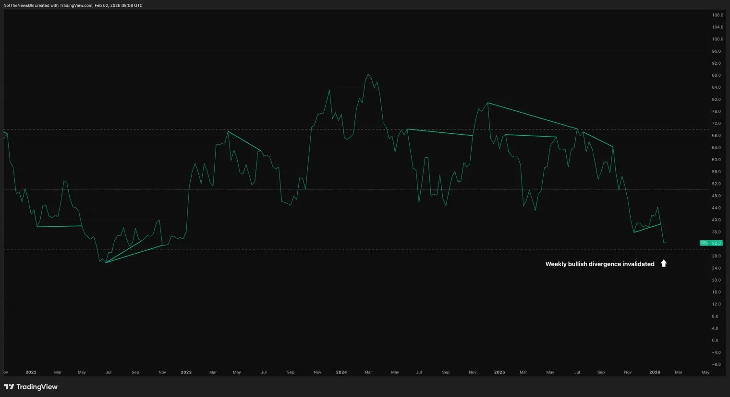Click the 2022 label on the time axis
Screen dimensions: 730x397
31,372
